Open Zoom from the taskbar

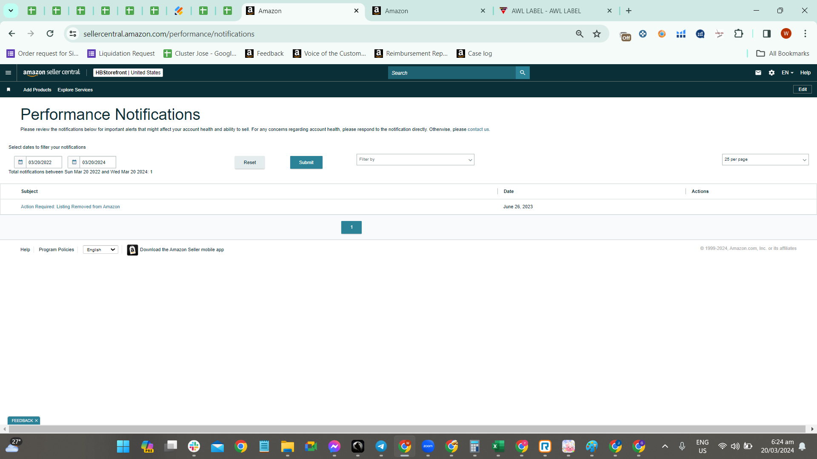(428, 446)
